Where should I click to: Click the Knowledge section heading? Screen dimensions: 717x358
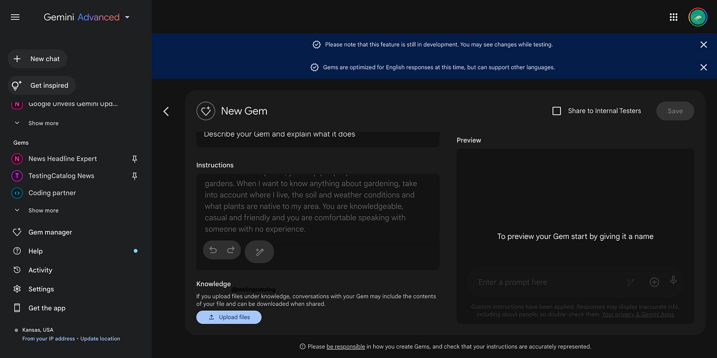tap(214, 284)
